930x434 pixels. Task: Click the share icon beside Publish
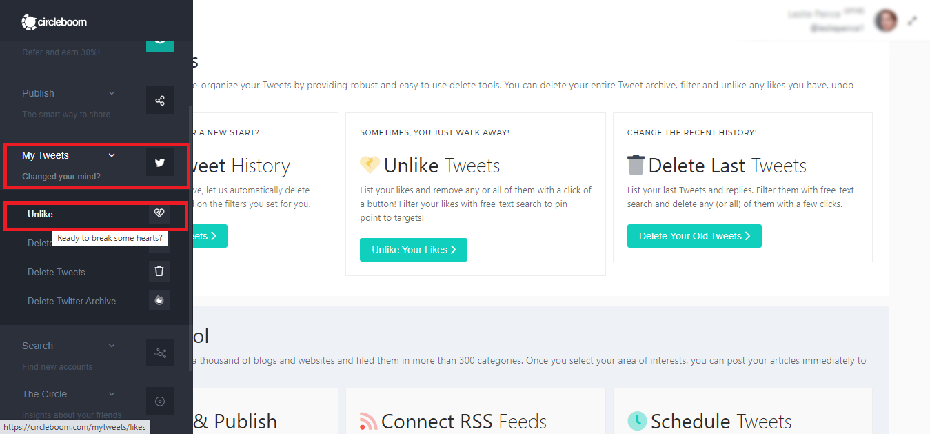(159, 99)
